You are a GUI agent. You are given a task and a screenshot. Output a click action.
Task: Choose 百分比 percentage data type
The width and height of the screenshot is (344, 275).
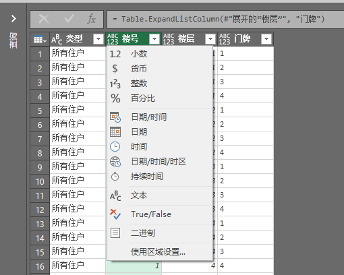click(160, 98)
